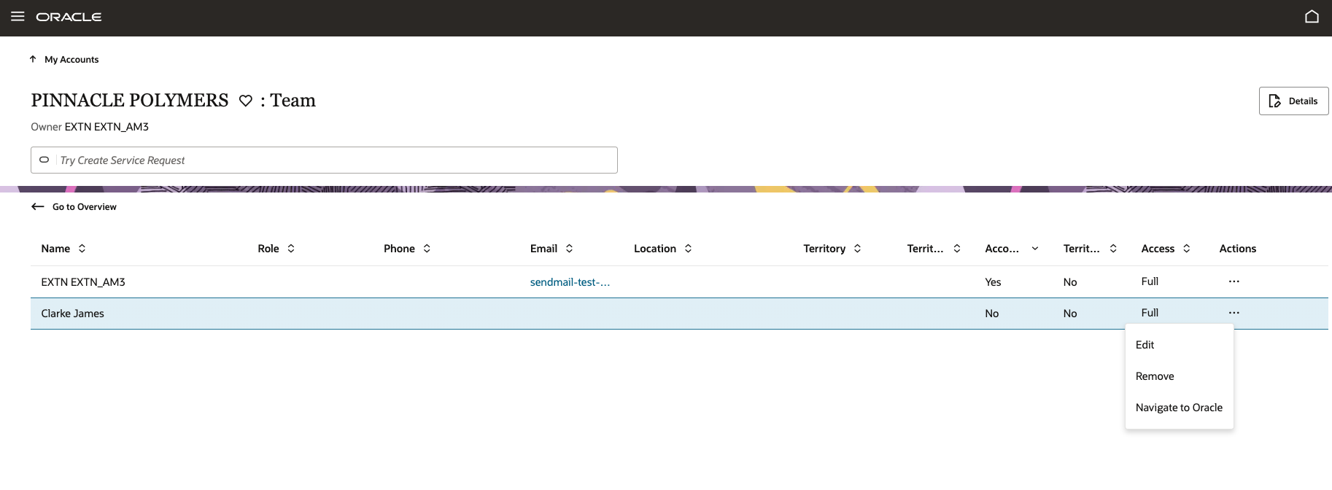Click the Email column header label
Image resolution: width=1332 pixels, height=490 pixels.
point(543,249)
